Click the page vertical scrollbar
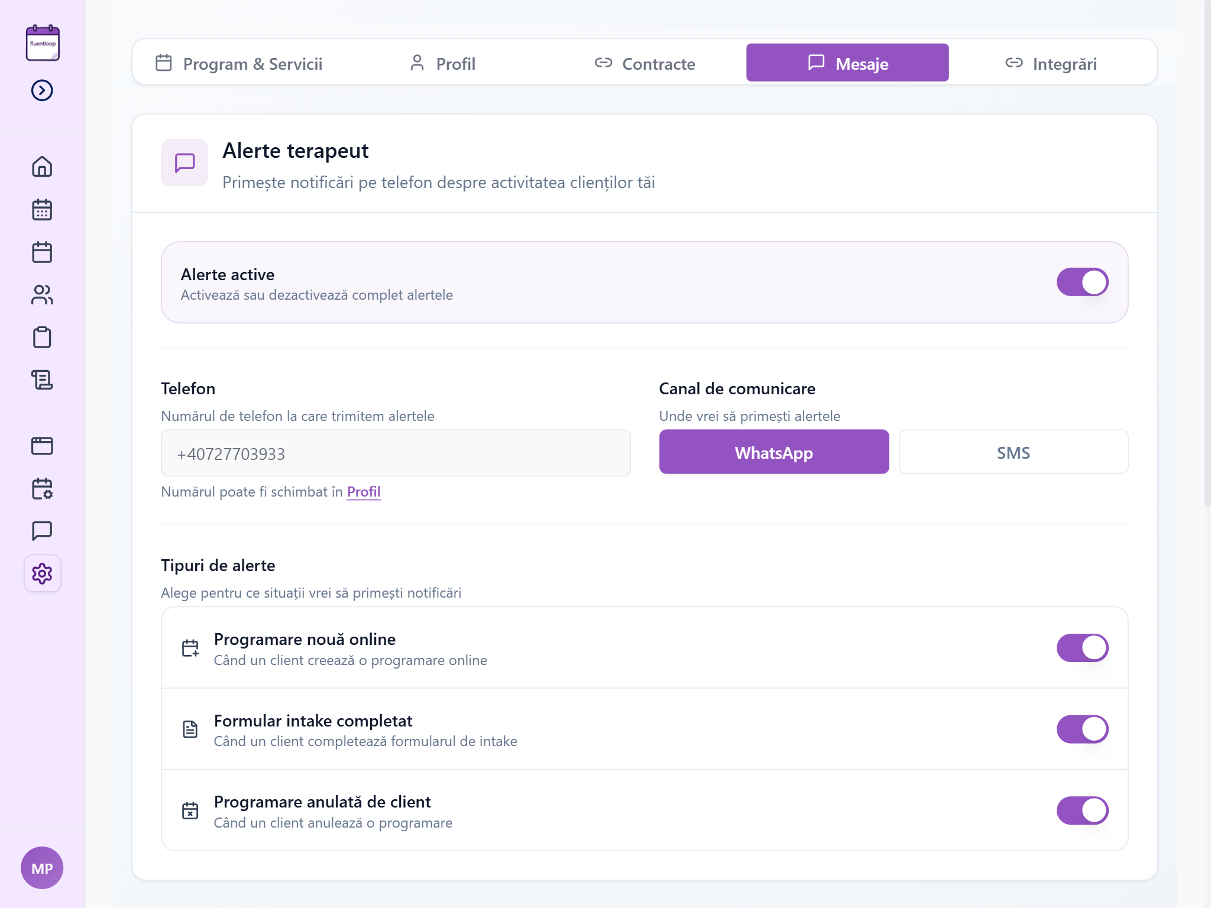The height and width of the screenshot is (908, 1211). click(1207, 254)
